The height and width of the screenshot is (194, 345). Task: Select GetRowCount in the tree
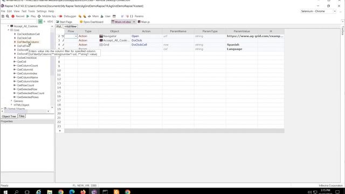pos(25,85)
